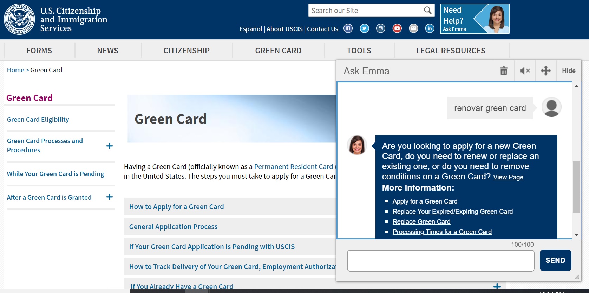Open the FORMS menu
The image size is (589, 293).
pos(39,51)
